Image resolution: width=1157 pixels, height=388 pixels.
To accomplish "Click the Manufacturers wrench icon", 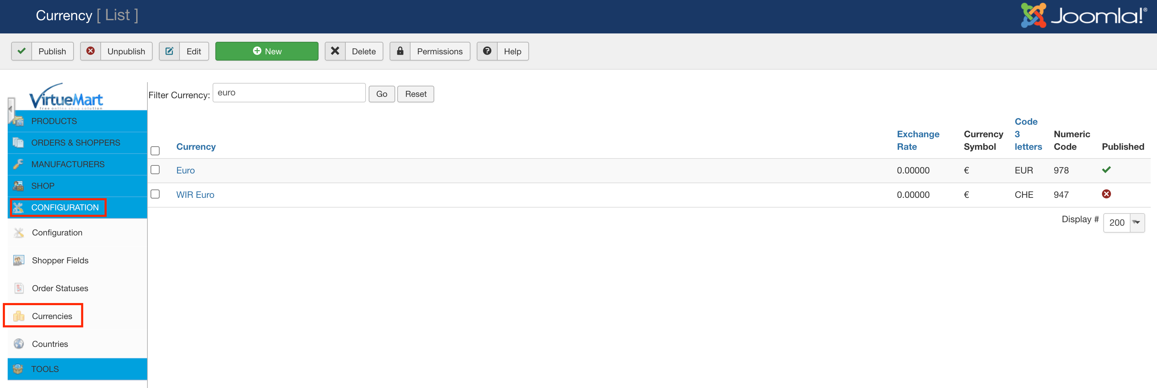I will pos(18,164).
